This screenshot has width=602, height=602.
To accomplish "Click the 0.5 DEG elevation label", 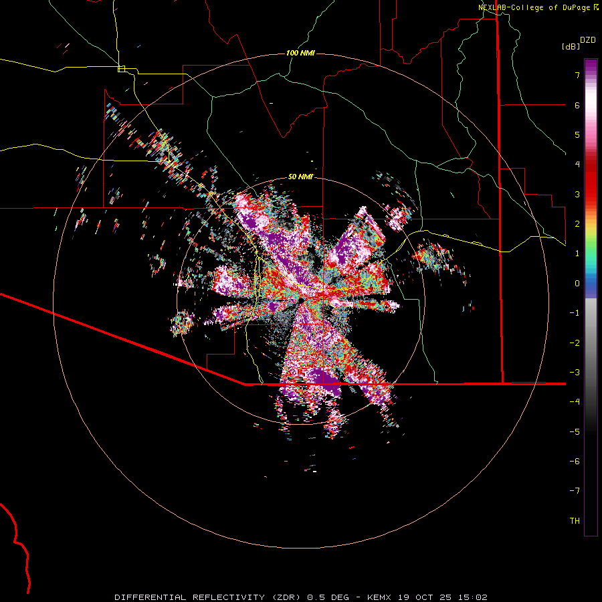I will point(328,597).
